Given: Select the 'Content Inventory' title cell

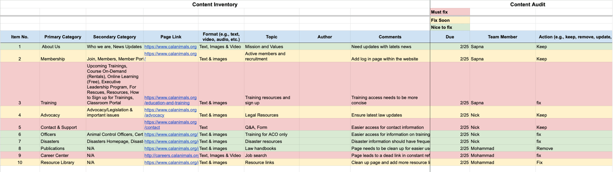Looking at the screenshot, I should click(215, 4).
